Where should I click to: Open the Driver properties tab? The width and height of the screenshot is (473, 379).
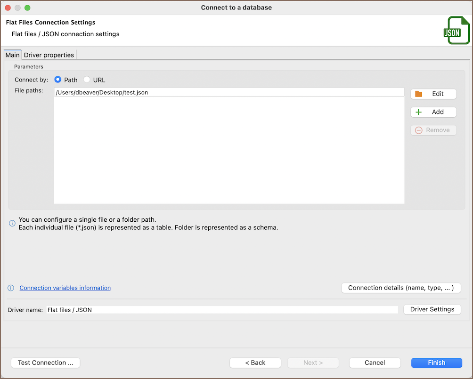point(49,55)
